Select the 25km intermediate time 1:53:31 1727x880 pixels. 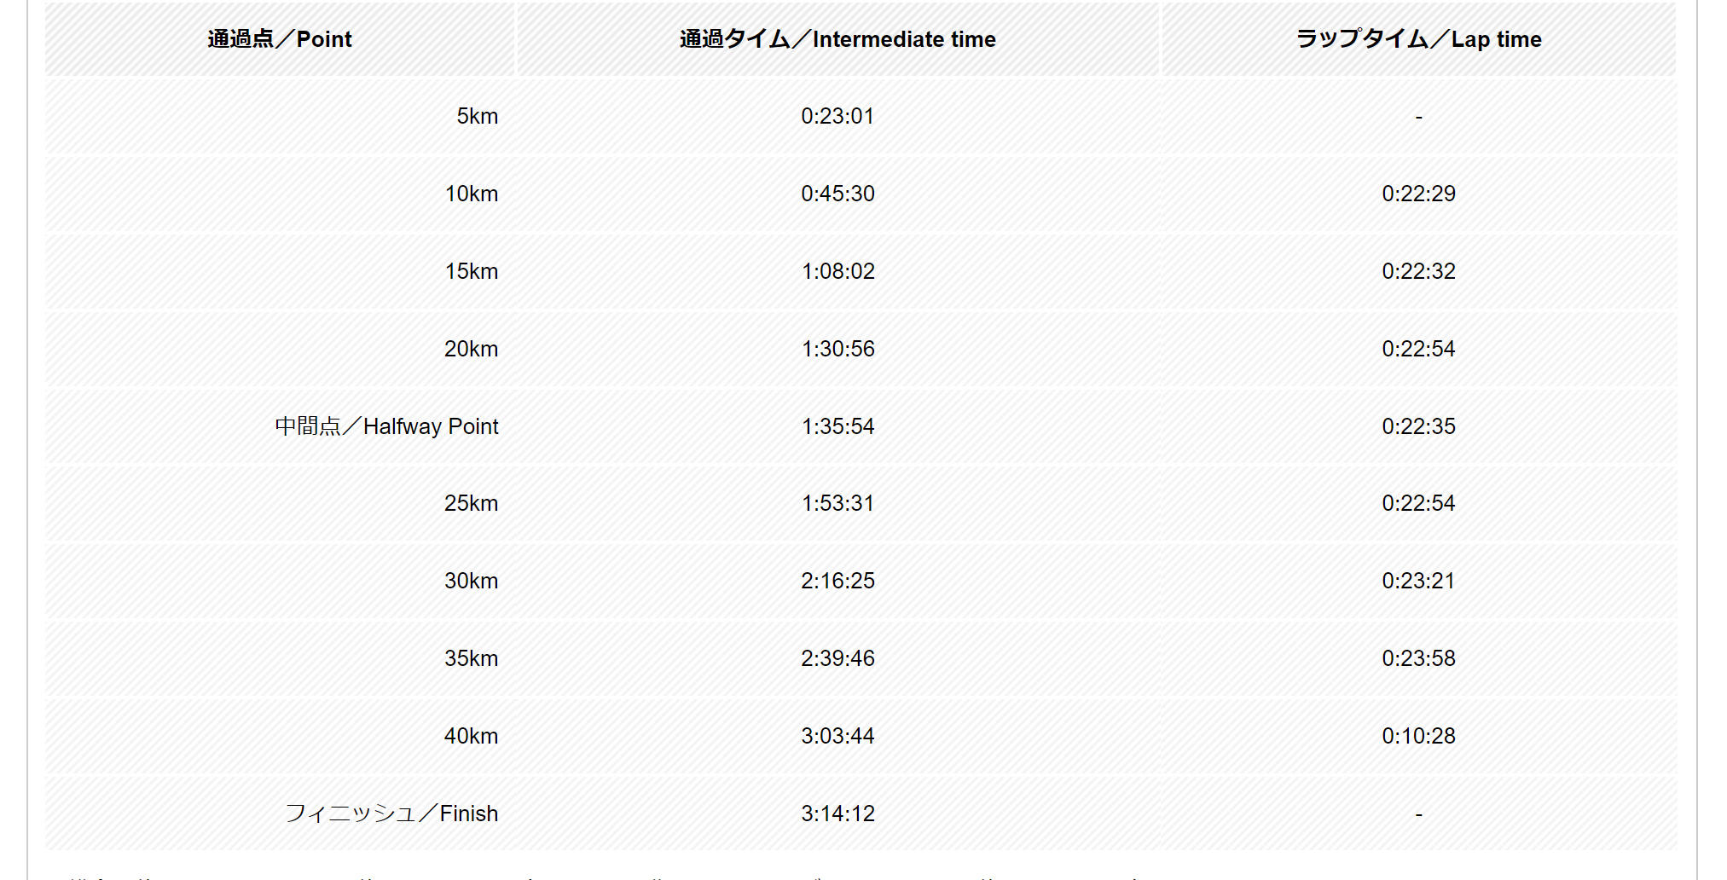[x=837, y=503]
